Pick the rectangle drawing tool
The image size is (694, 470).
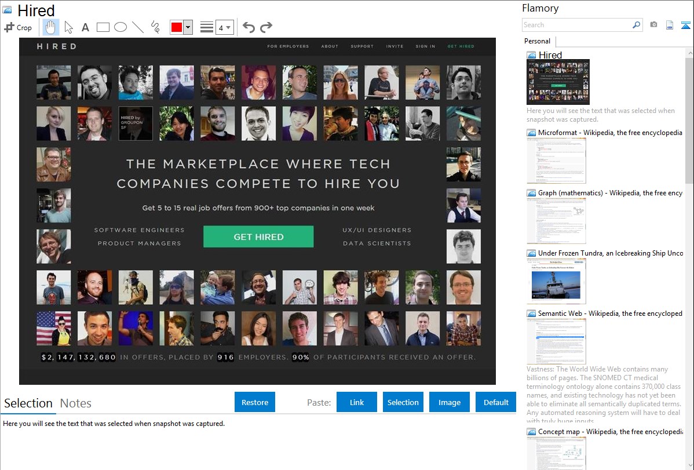coord(103,27)
